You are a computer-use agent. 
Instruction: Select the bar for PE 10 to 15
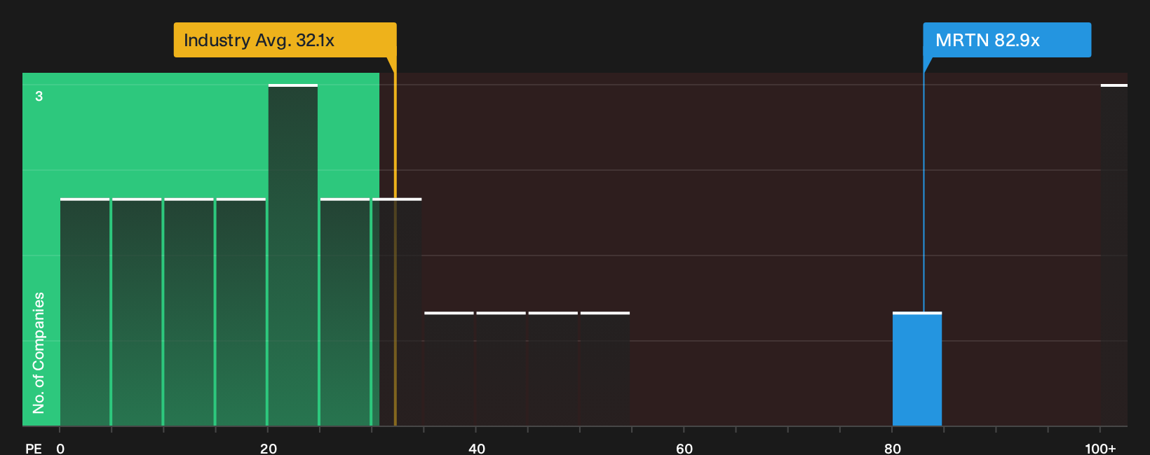(x=189, y=312)
